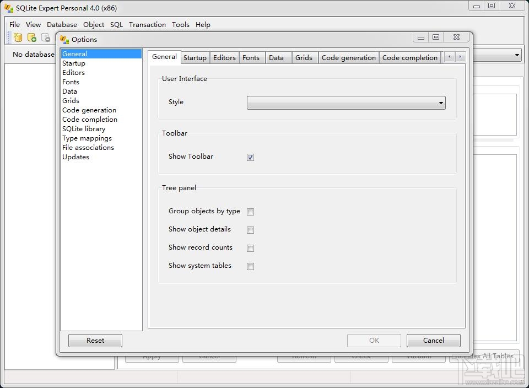Enable Show record counts
The image size is (529, 388).
251,248
